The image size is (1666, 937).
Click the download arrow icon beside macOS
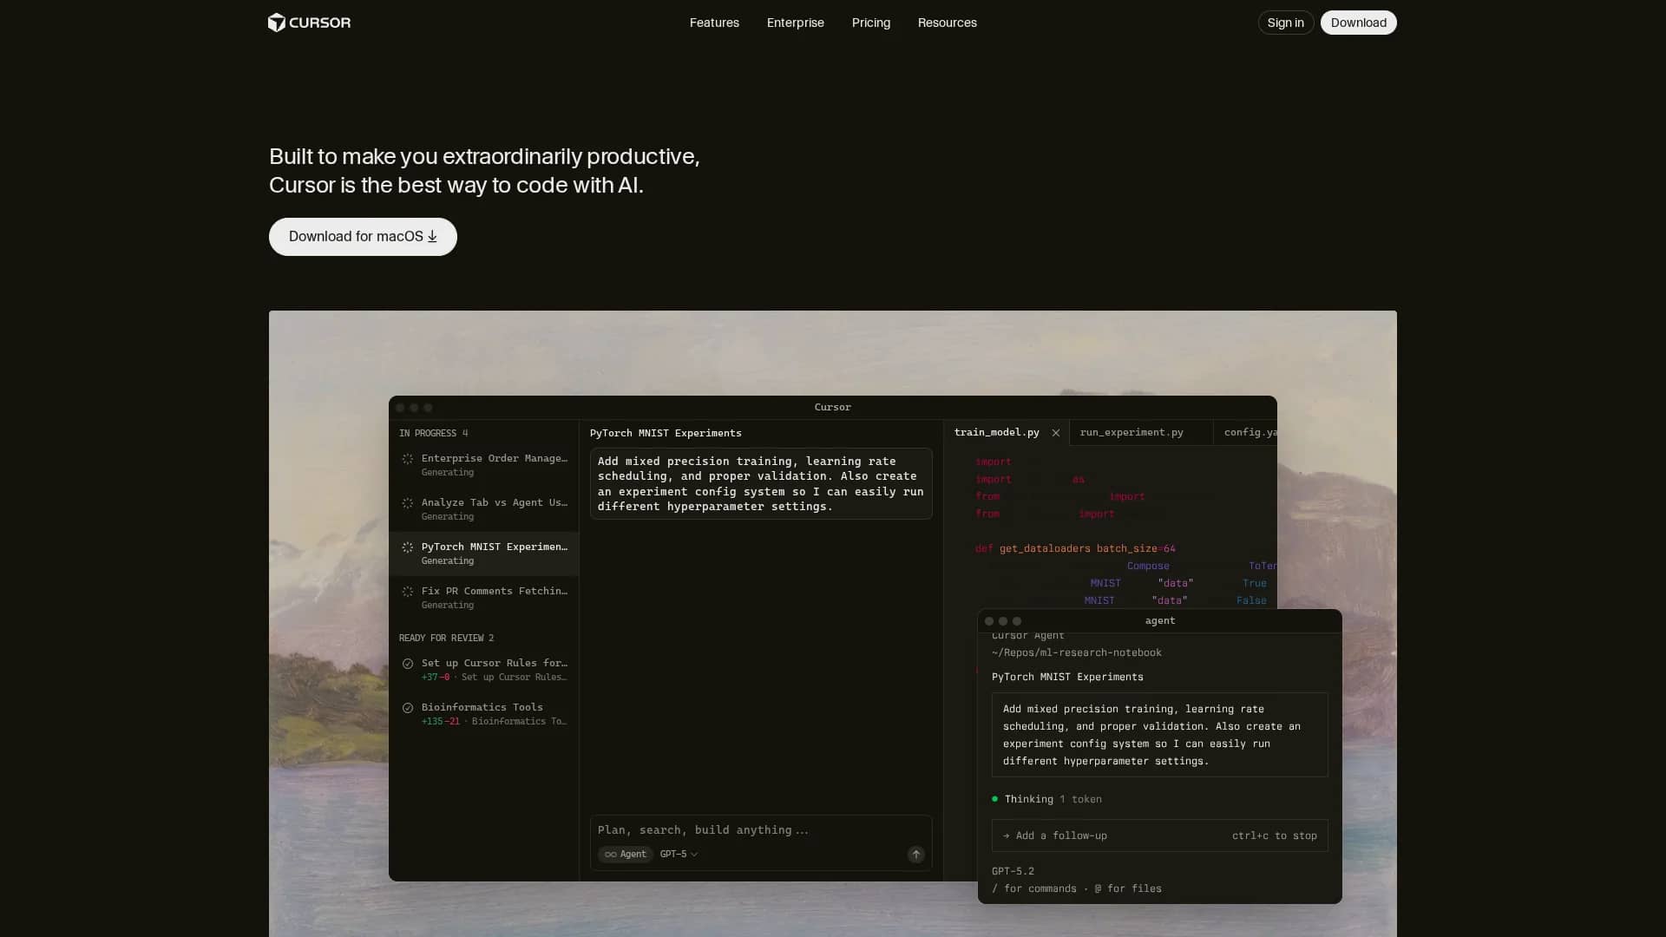tap(432, 237)
